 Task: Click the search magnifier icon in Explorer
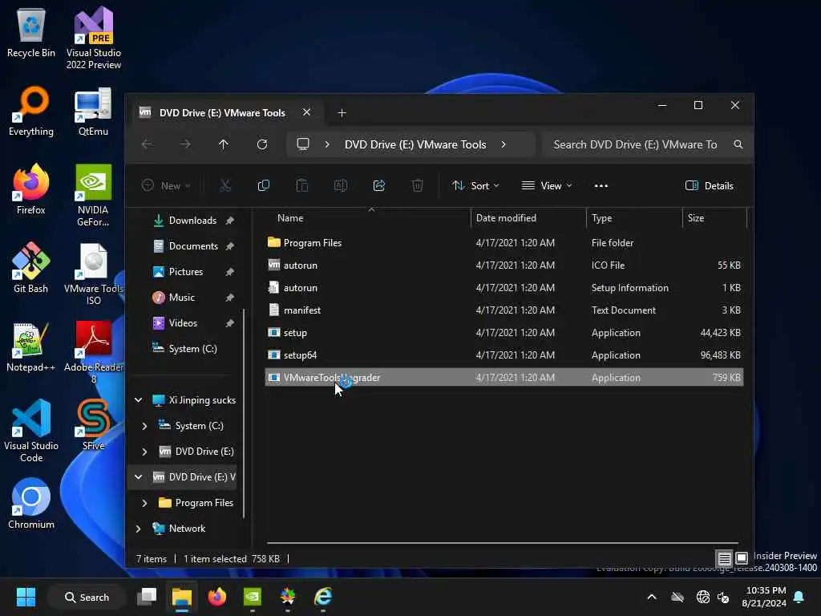738,144
